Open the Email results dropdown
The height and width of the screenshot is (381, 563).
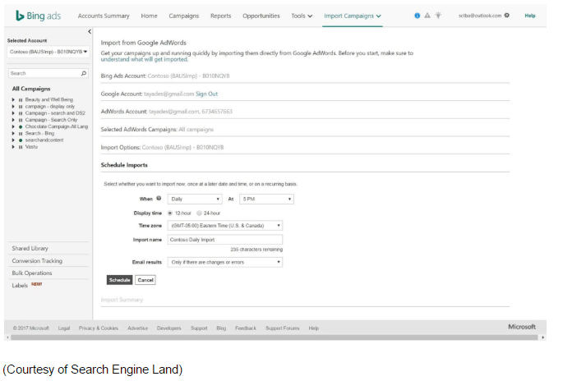[x=225, y=262]
